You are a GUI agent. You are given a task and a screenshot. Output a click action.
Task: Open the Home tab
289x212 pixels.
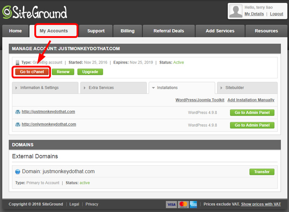click(x=16, y=31)
